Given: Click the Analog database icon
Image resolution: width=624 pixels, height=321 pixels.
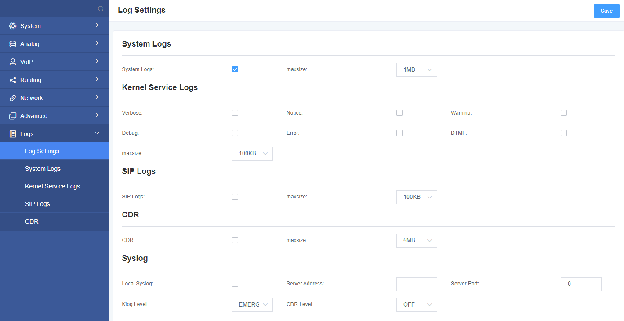Looking at the screenshot, I should point(13,44).
